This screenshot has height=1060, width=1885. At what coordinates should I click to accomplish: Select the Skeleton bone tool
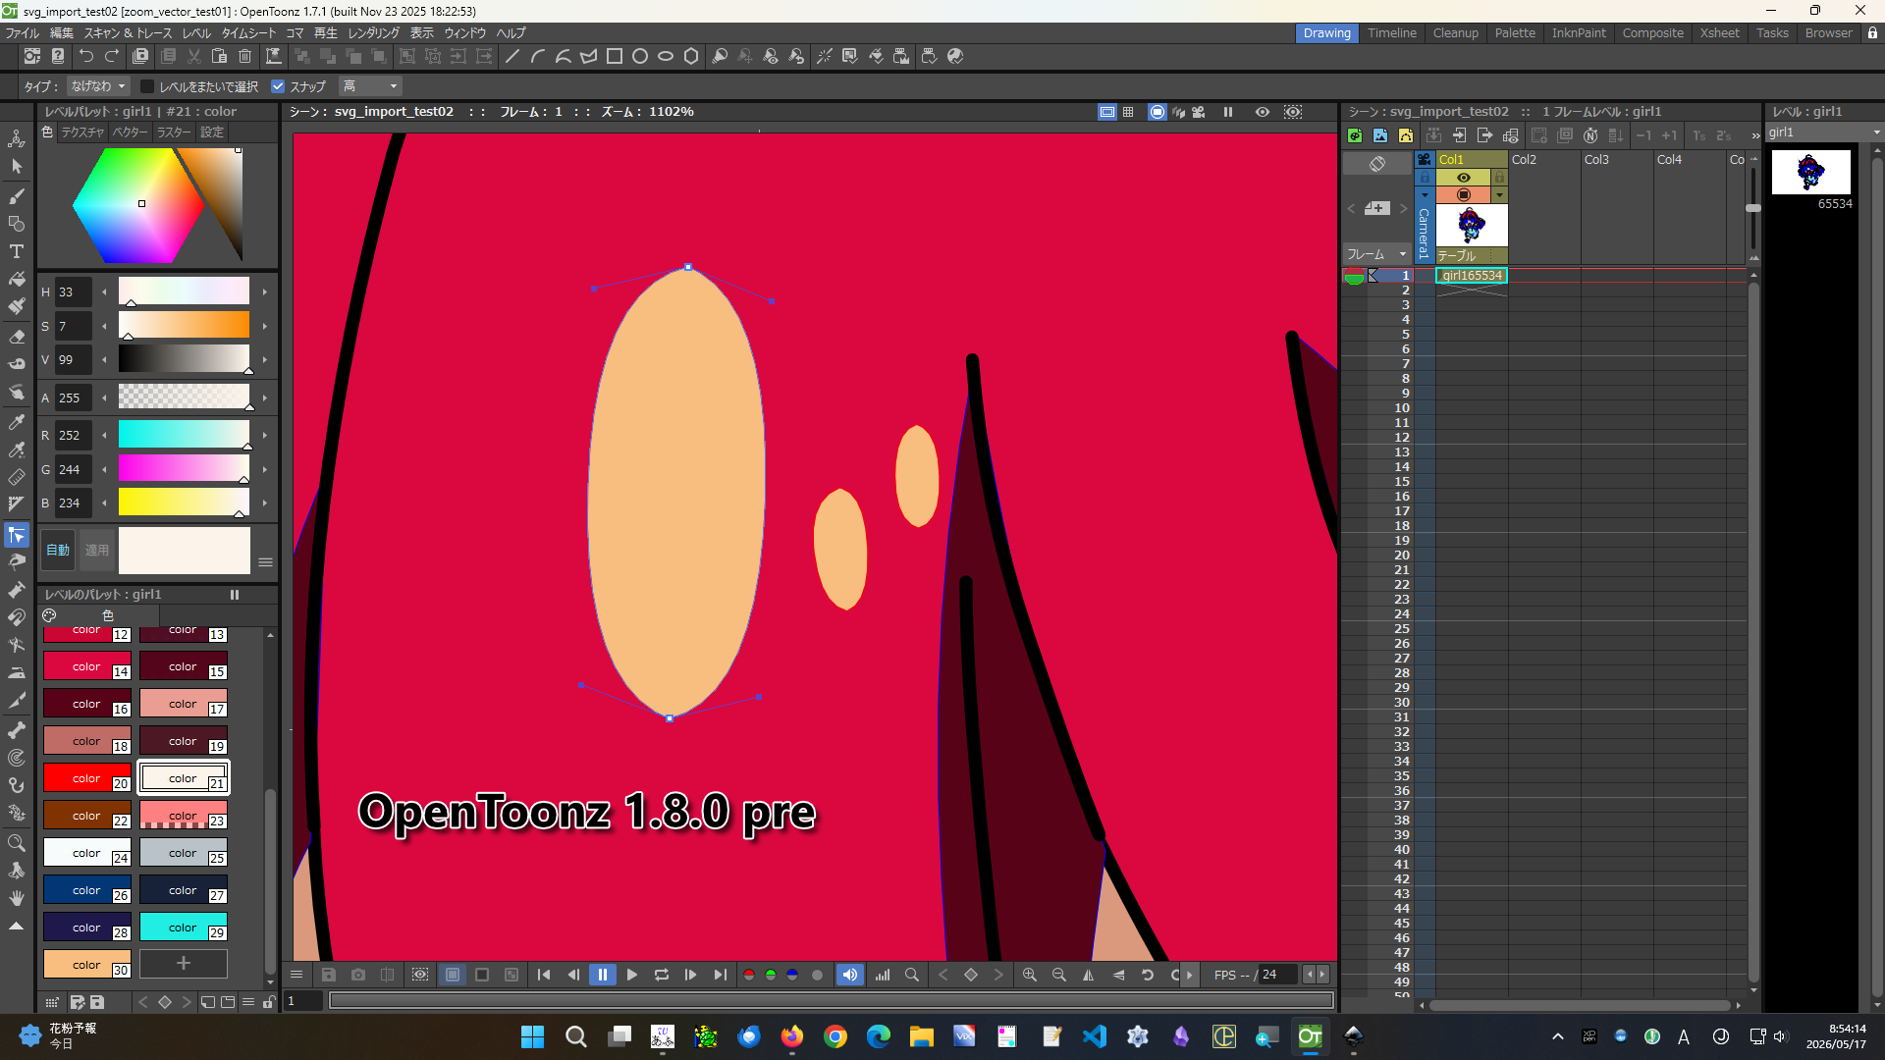point(17,730)
